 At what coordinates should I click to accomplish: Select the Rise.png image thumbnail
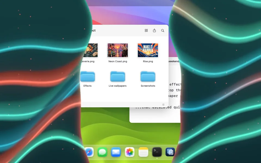[x=148, y=50]
